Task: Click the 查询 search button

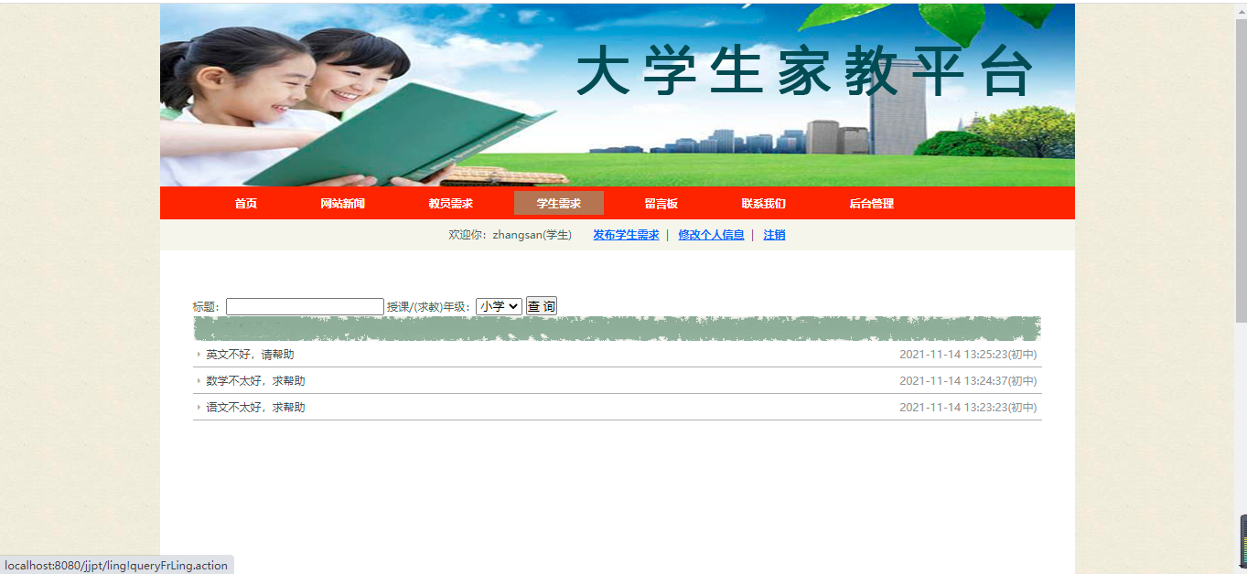Action: tap(542, 306)
